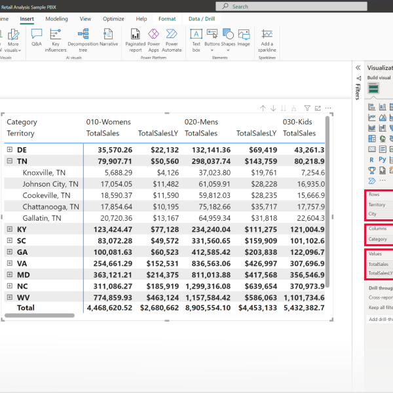Insert a Key influencers visual

tap(56, 40)
